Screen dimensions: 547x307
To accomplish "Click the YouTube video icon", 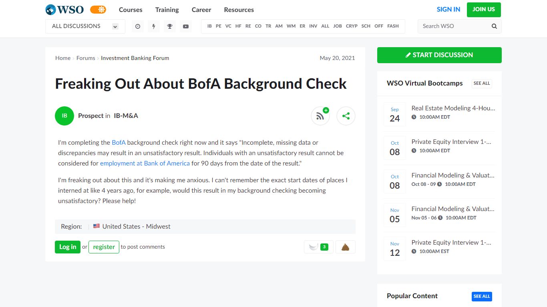I will [186, 26].
